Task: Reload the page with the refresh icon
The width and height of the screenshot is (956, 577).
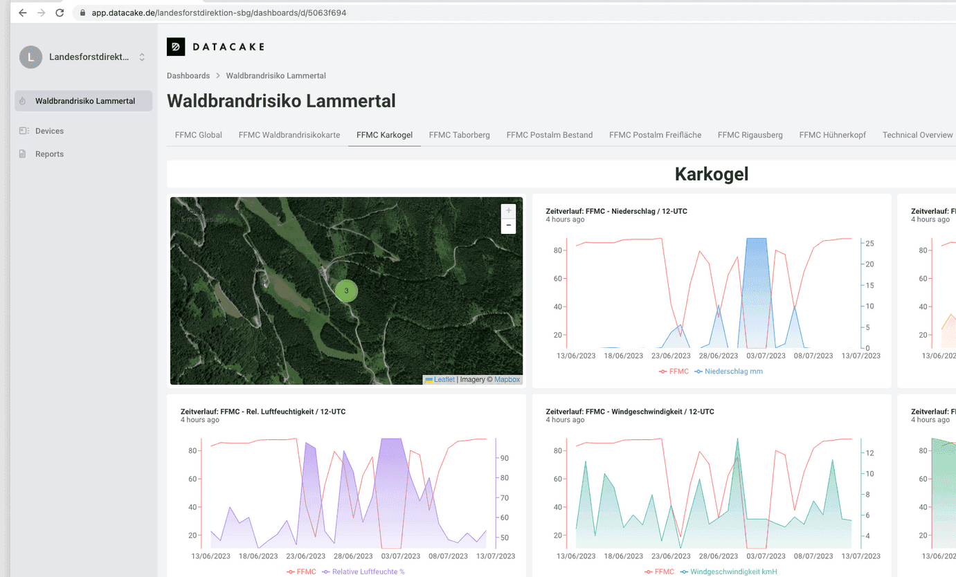Action: click(x=60, y=12)
